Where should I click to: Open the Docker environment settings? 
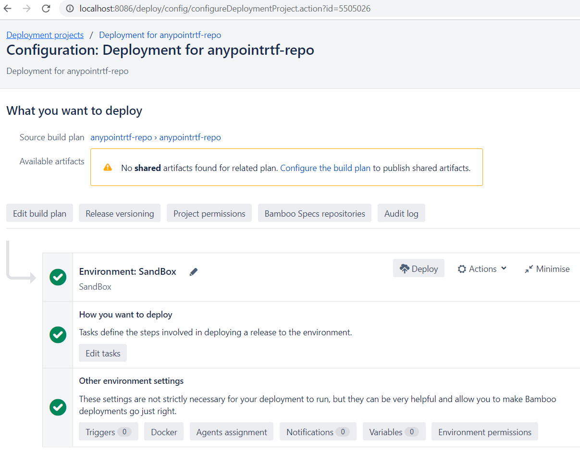(x=164, y=432)
